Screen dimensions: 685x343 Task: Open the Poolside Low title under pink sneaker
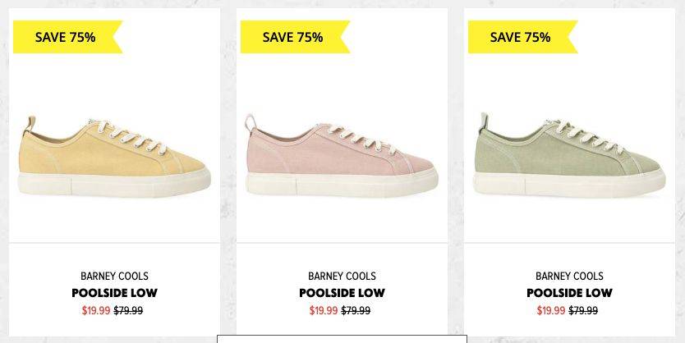click(x=342, y=293)
